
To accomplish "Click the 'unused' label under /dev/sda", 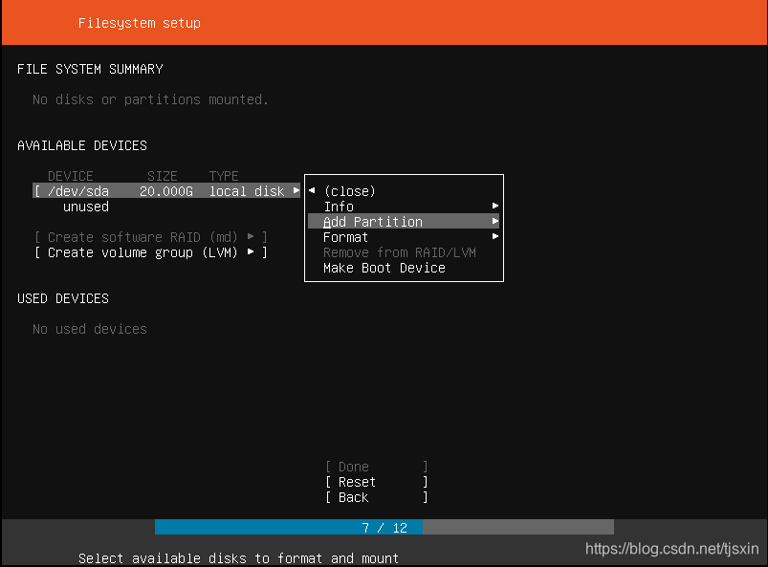I will (x=86, y=207).
